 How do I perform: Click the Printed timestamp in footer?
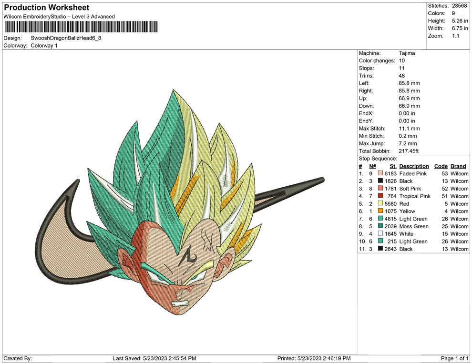click(314, 358)
